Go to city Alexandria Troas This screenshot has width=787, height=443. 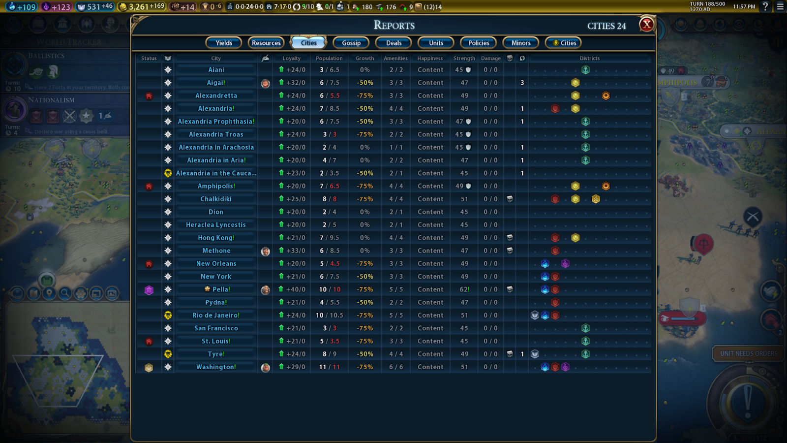click(x=216, y=134)
